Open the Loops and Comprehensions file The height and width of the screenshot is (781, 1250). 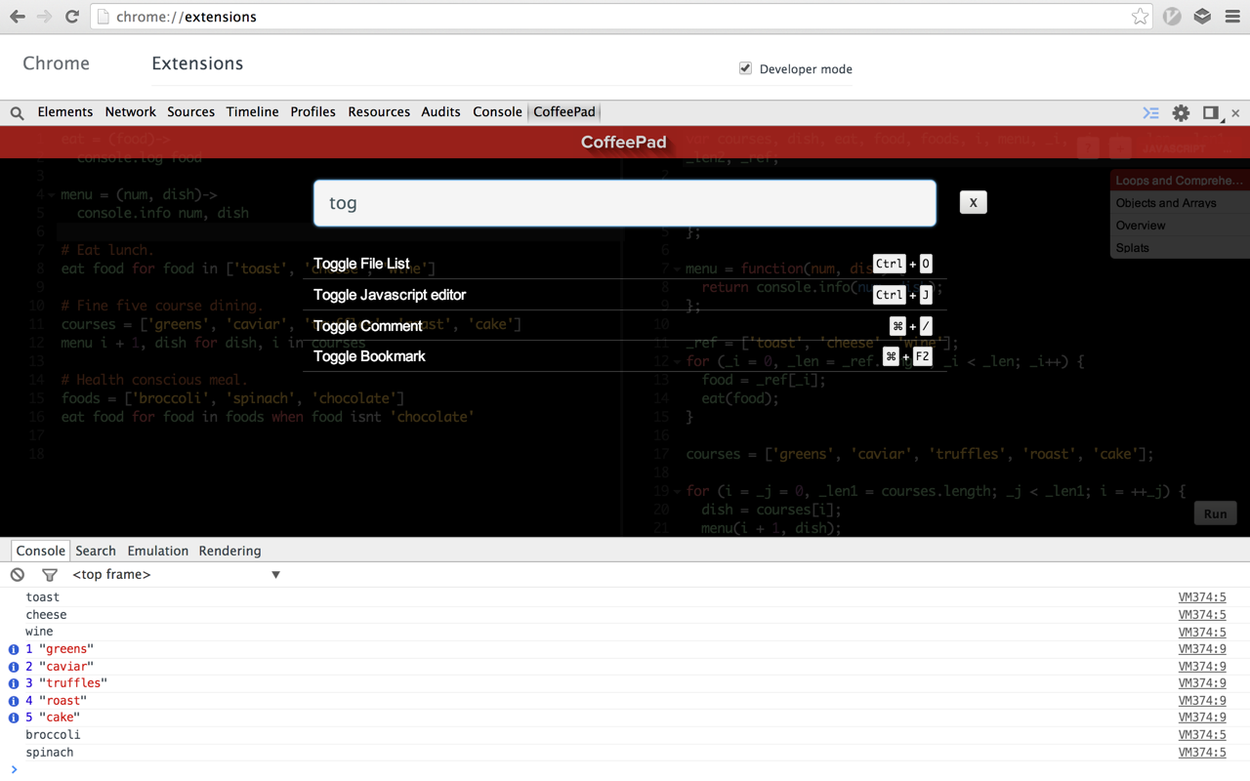[x=1180, y=181]
